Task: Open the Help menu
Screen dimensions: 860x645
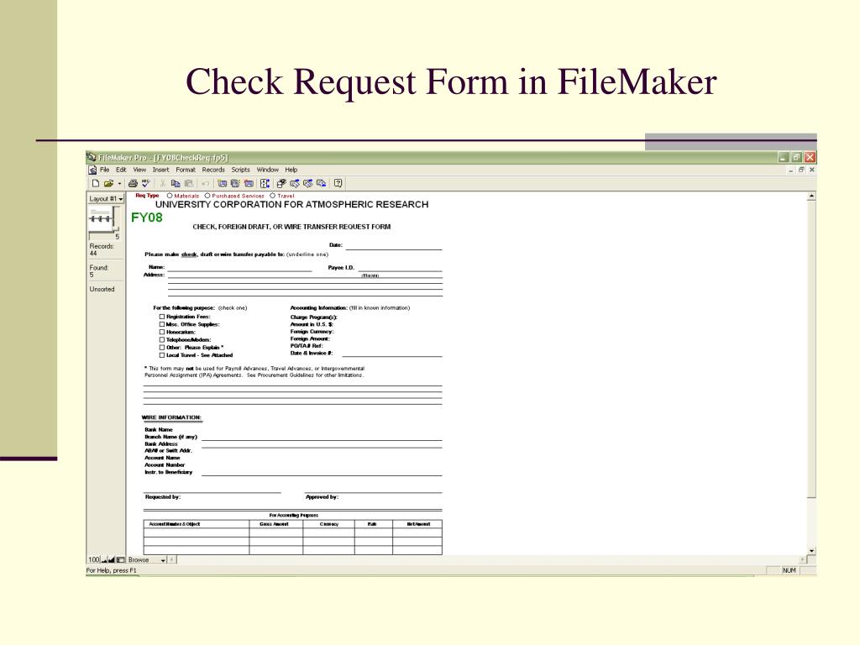Action: [291, 170]
